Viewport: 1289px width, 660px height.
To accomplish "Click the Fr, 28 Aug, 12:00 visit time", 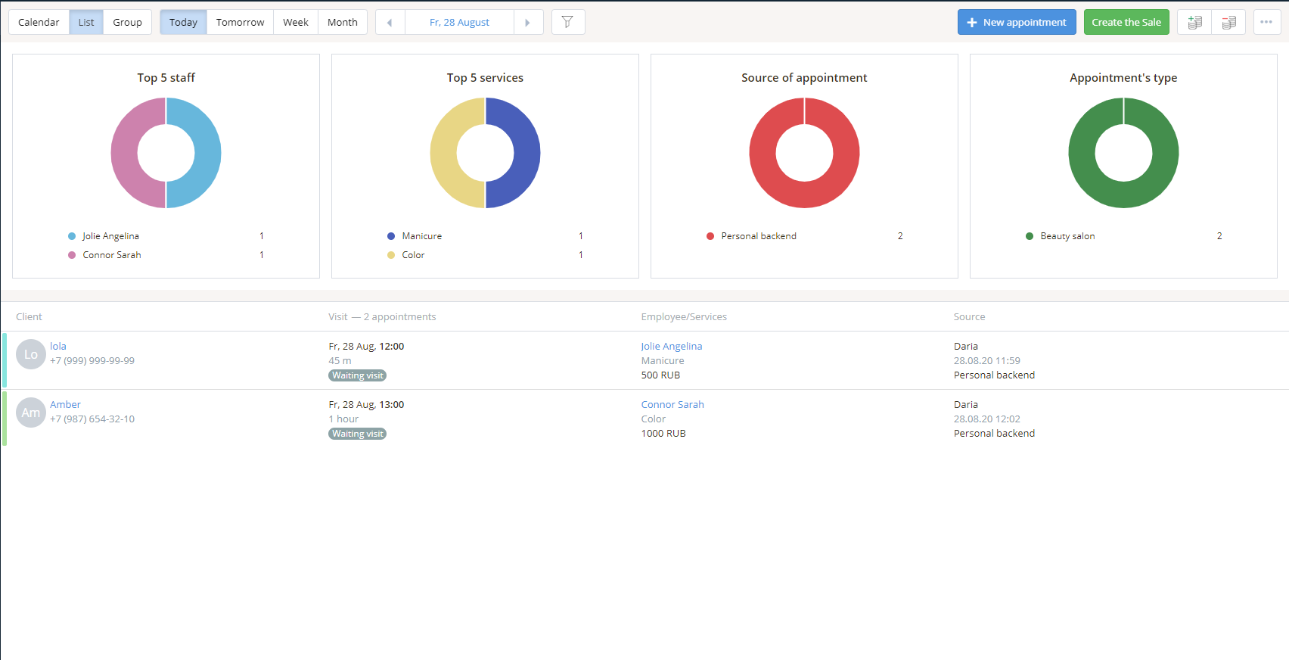I will click(366, 346).
